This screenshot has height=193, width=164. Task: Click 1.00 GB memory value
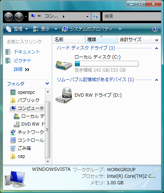(115, 183)
